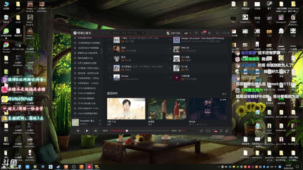Share the currently playing song
Image resolution: width=303 pixels, height=170 pixels.
[100, 124]
